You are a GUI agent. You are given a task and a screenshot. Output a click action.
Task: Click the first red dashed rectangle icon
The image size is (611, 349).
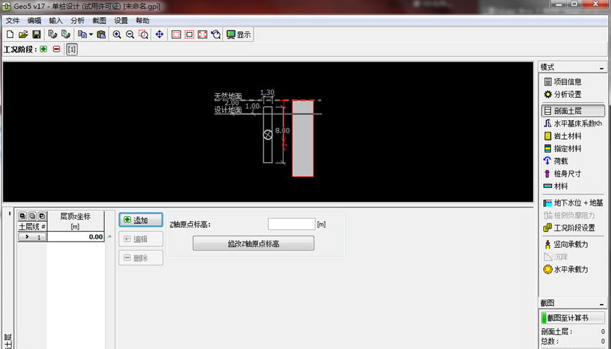click(176, 34)
